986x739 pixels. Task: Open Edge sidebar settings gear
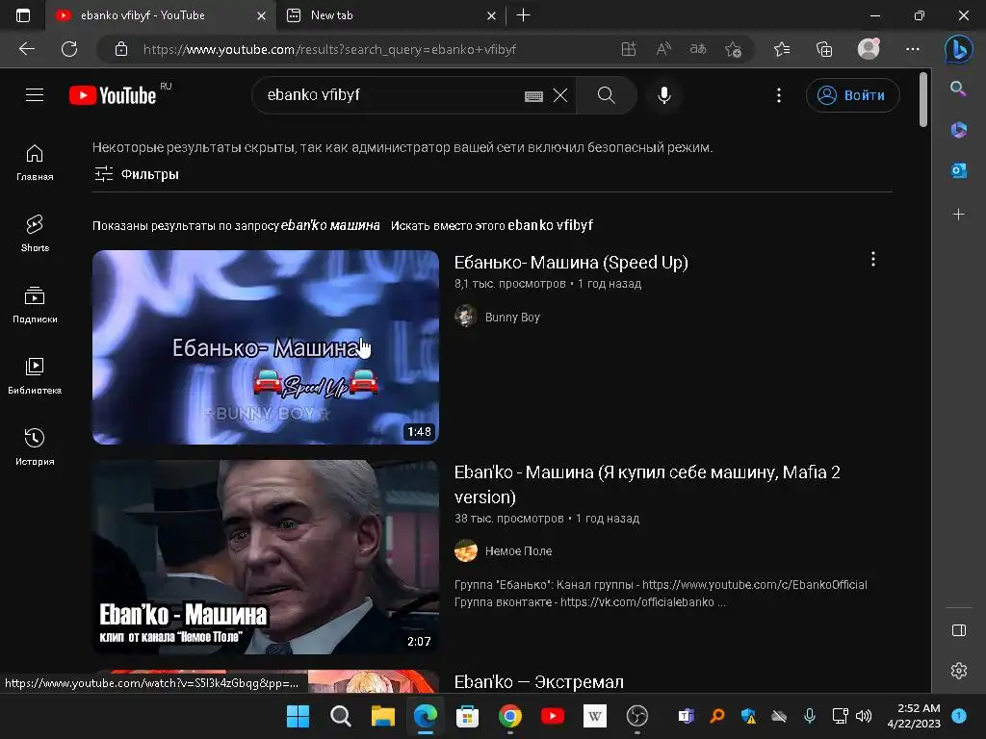(958, 671)
